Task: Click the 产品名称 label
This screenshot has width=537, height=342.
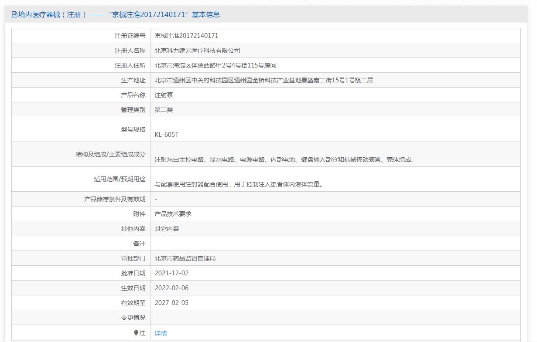Action: (133, 95)
